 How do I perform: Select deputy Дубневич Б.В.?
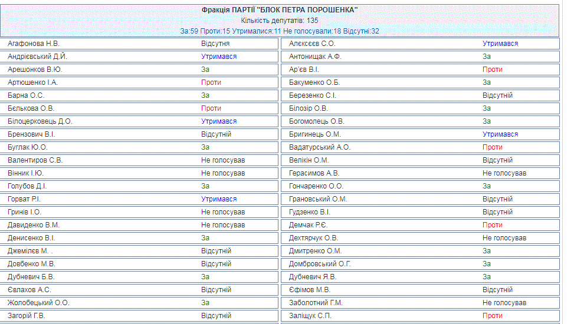(x=32, y=277)
